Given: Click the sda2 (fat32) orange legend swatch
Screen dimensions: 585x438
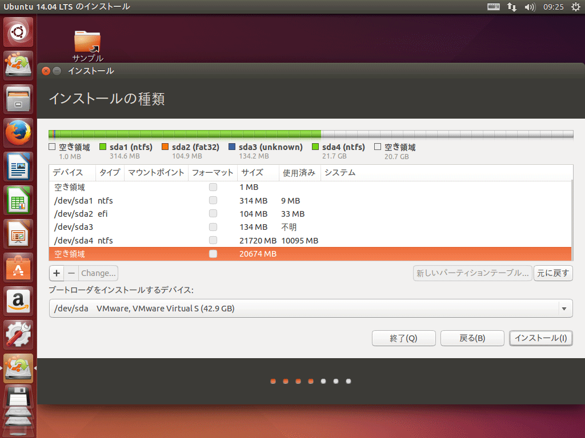Looking at the screenshot, I should tap(165, 147).
